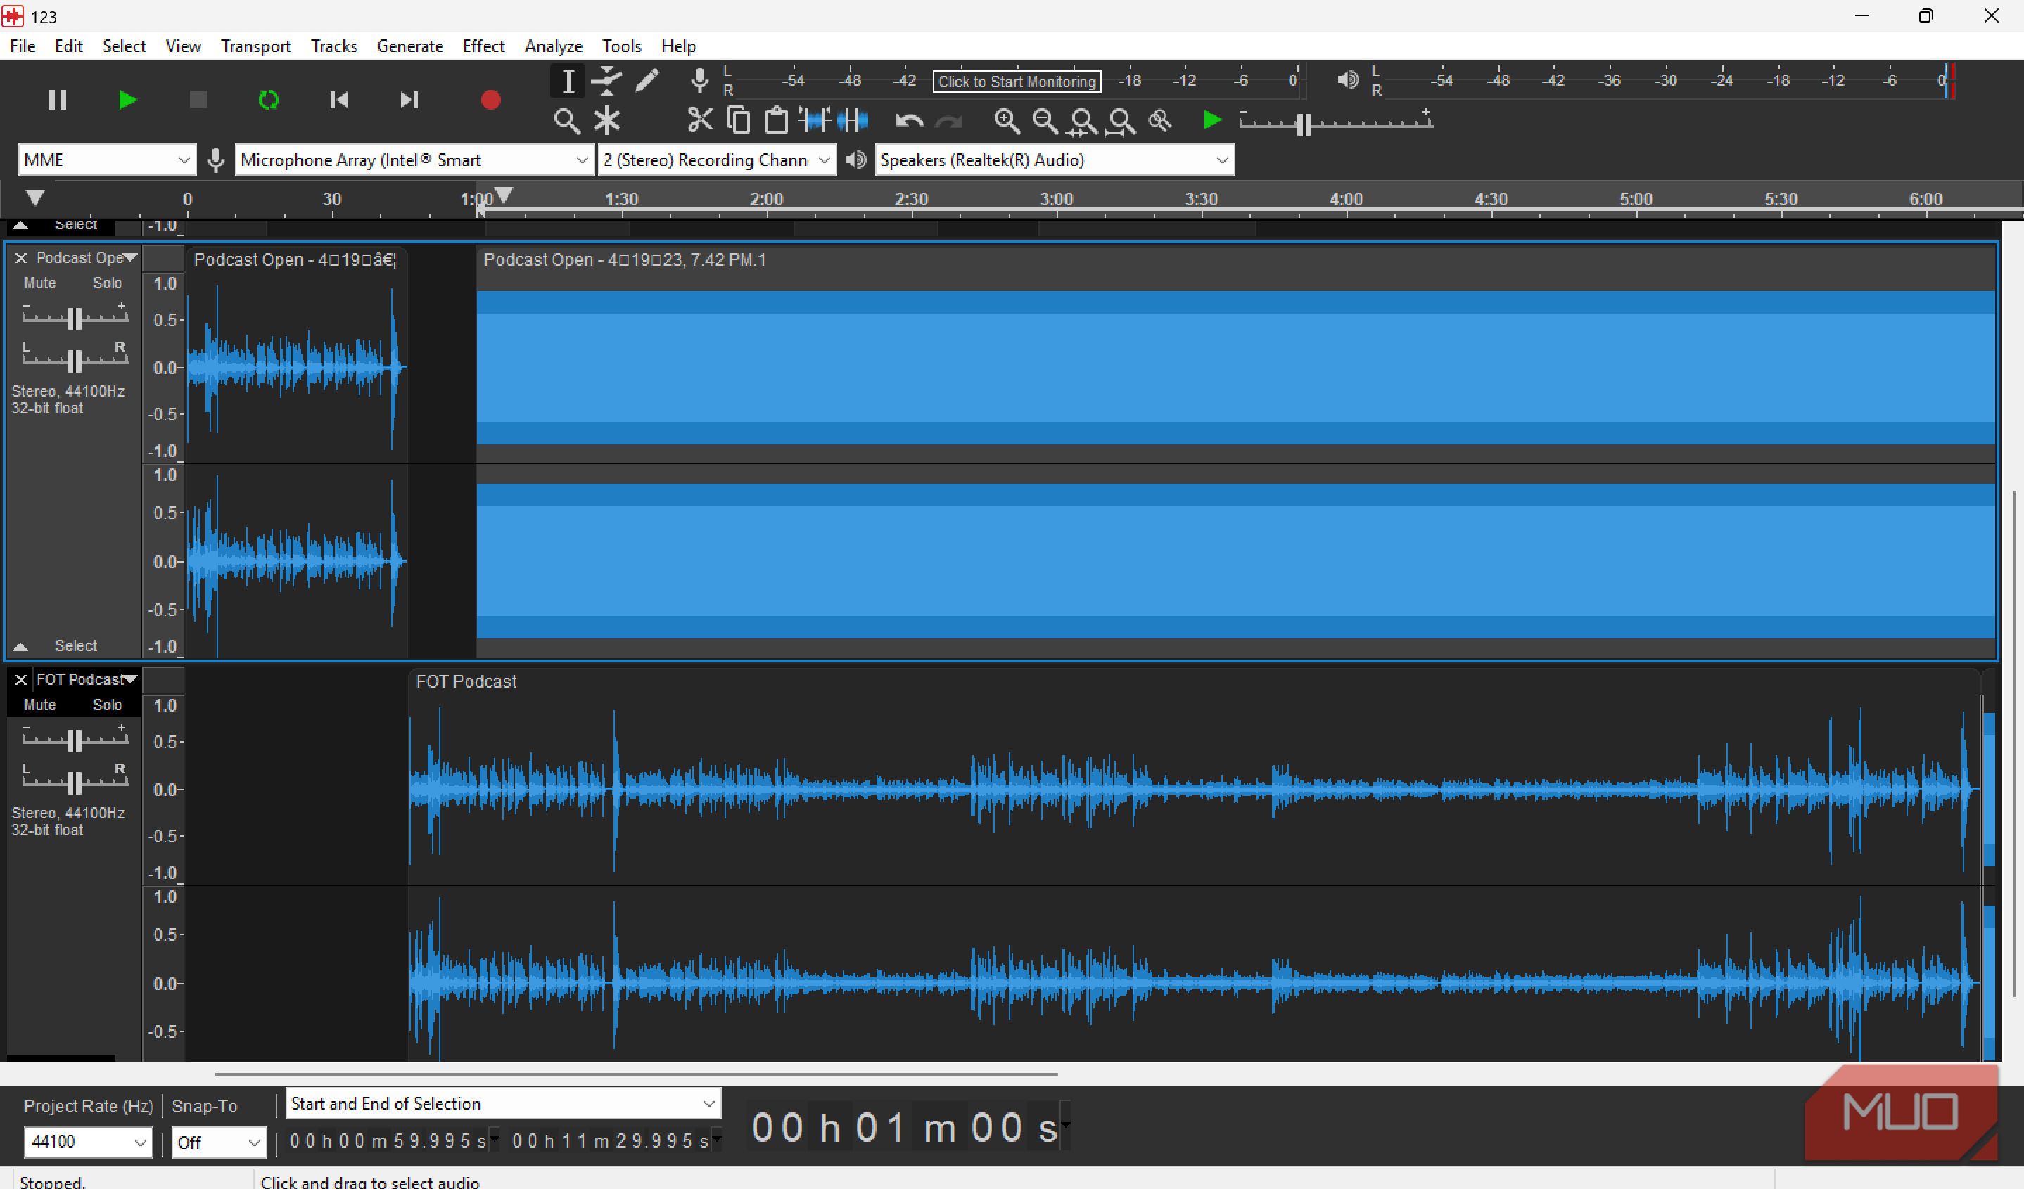Click the Paste clipboard icon
Viewport: 2024px width, 1189px height.
[x=776, y=120]
